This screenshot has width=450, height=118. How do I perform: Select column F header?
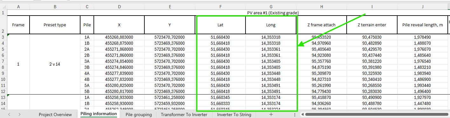tap(220, 7)
